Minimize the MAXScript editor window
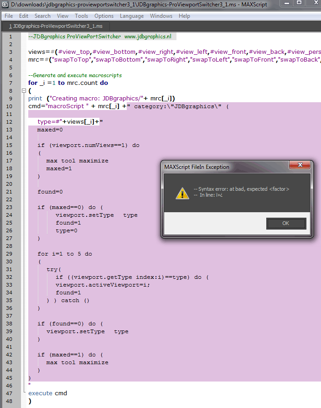Viewport: 321px width, 408px height. 287,3
